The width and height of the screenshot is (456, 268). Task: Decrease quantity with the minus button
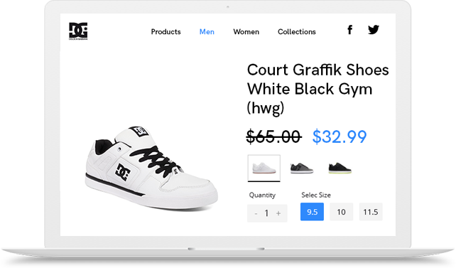[256, 213]
